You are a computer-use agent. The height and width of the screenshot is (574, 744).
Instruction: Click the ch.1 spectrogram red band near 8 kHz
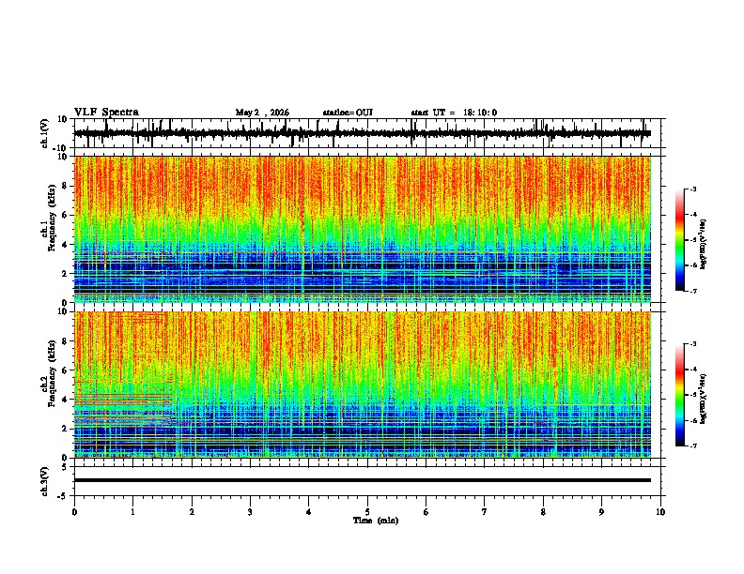click(362, 186)
